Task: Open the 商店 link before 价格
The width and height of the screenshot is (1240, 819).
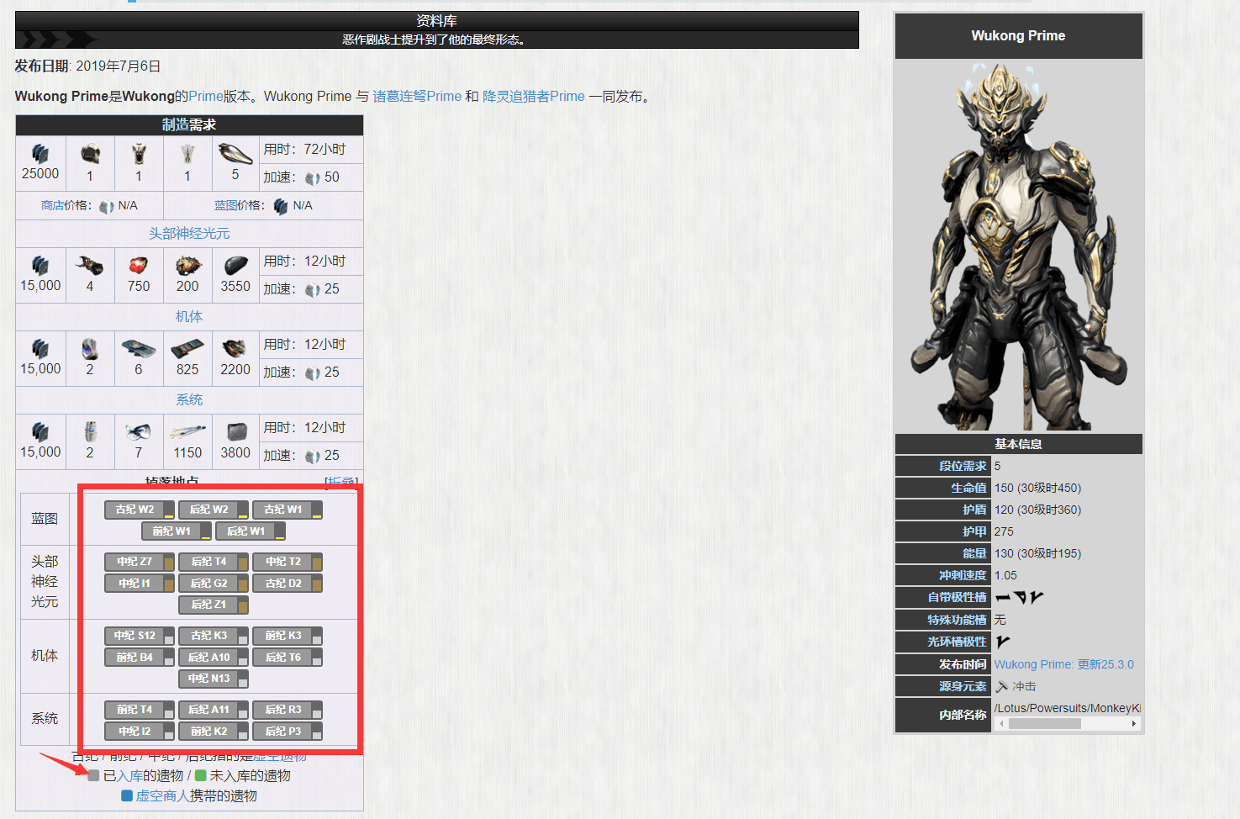Action: [53, 206]
